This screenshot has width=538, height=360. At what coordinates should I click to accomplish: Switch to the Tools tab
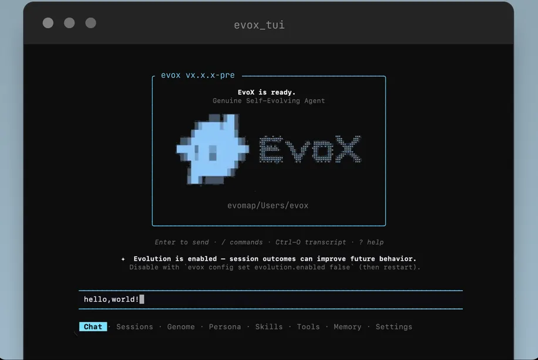pos(308,327)
